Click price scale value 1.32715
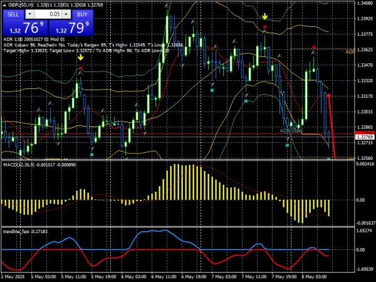The image size is (376, 282). [x=365, y=143]
